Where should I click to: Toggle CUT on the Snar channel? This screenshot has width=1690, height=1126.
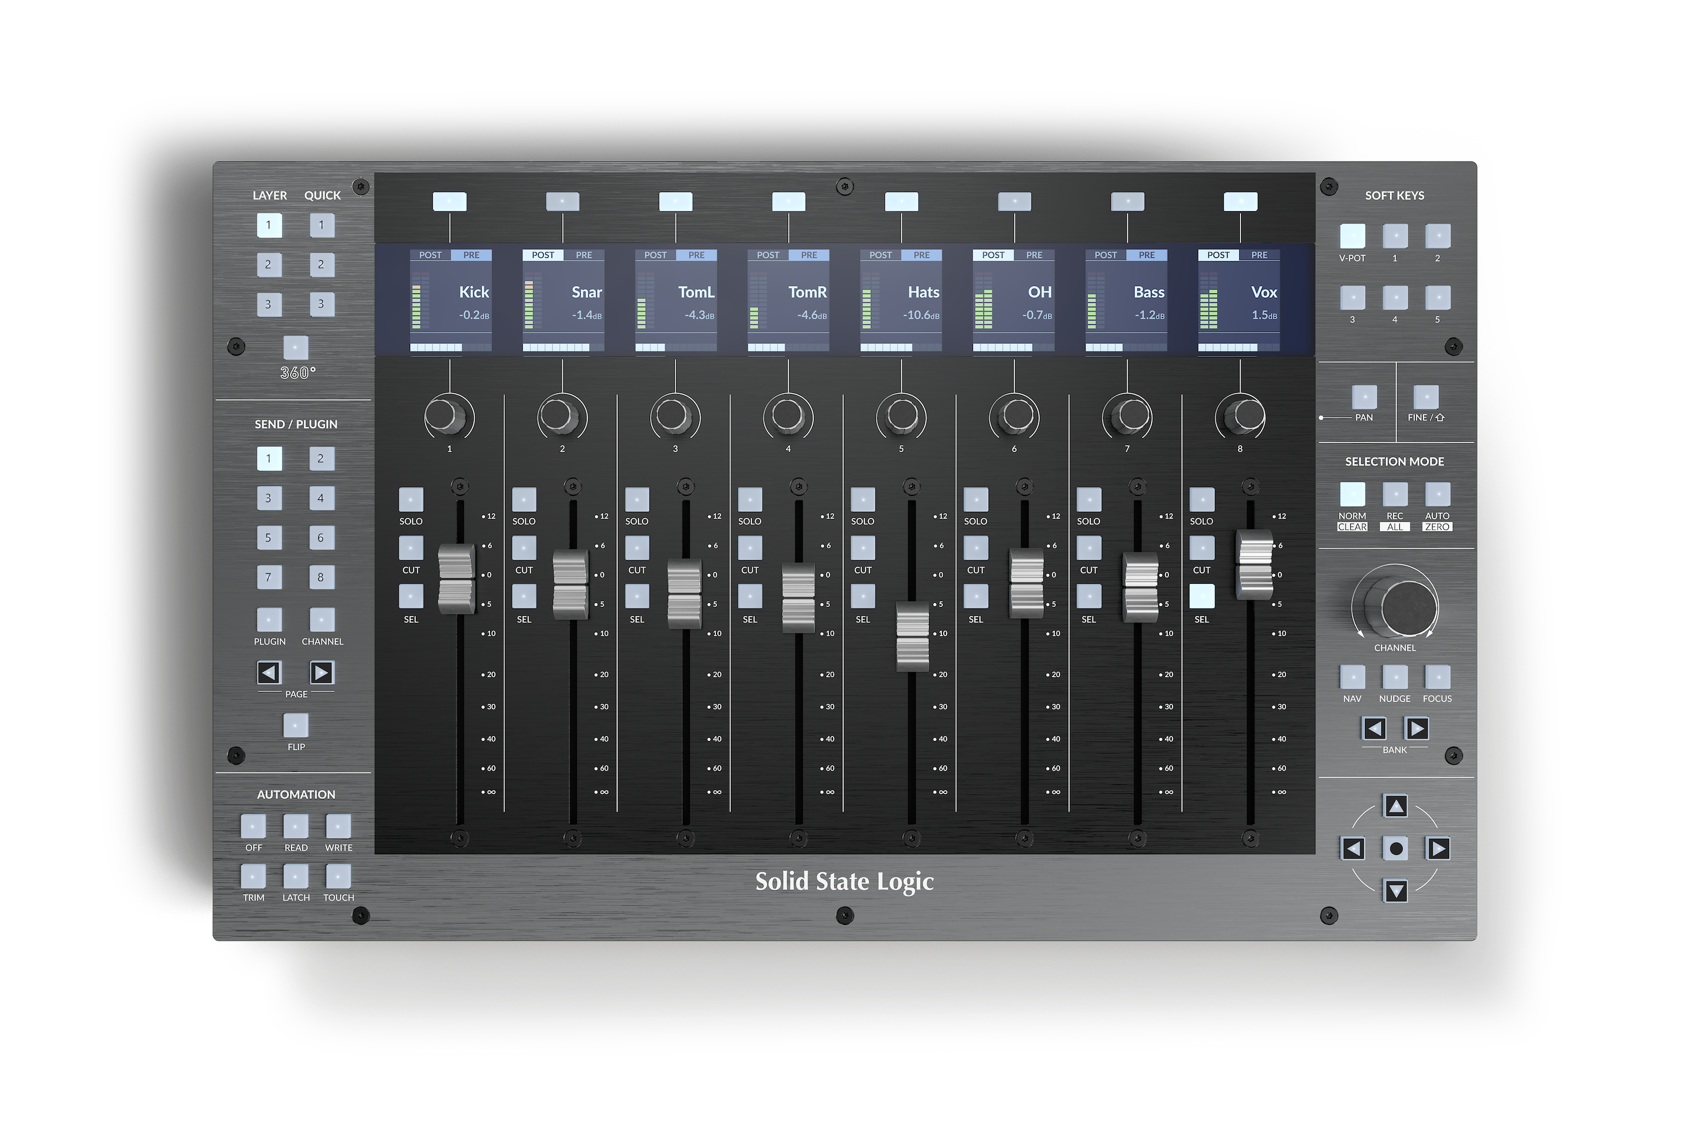(x=524, y=548)
